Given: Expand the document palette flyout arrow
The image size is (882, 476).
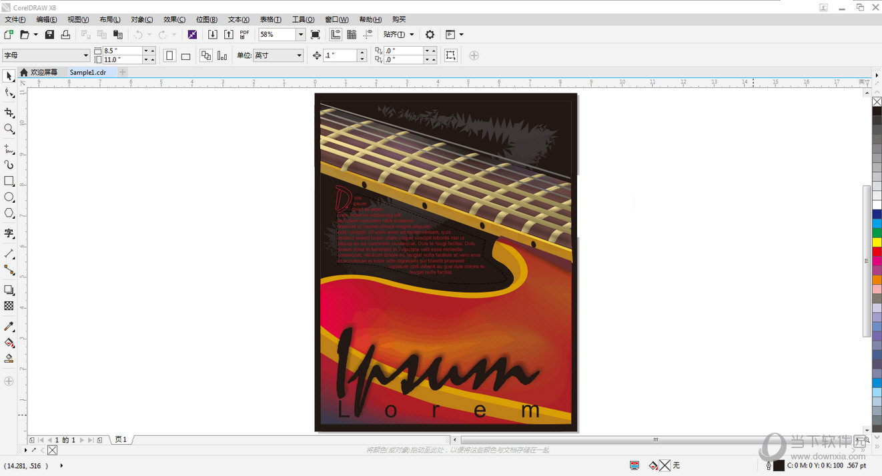Looking at the screenshot, I should (27, 450).
